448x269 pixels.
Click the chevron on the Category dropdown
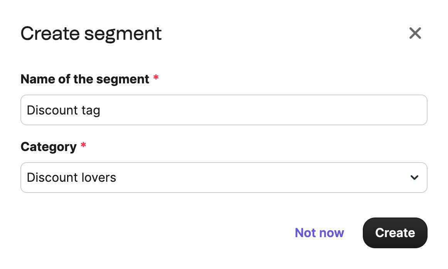tap(414, 178)
